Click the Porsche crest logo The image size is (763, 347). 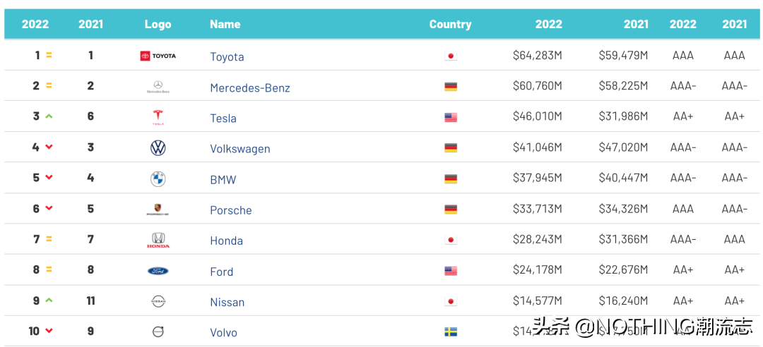click(158, 209)
